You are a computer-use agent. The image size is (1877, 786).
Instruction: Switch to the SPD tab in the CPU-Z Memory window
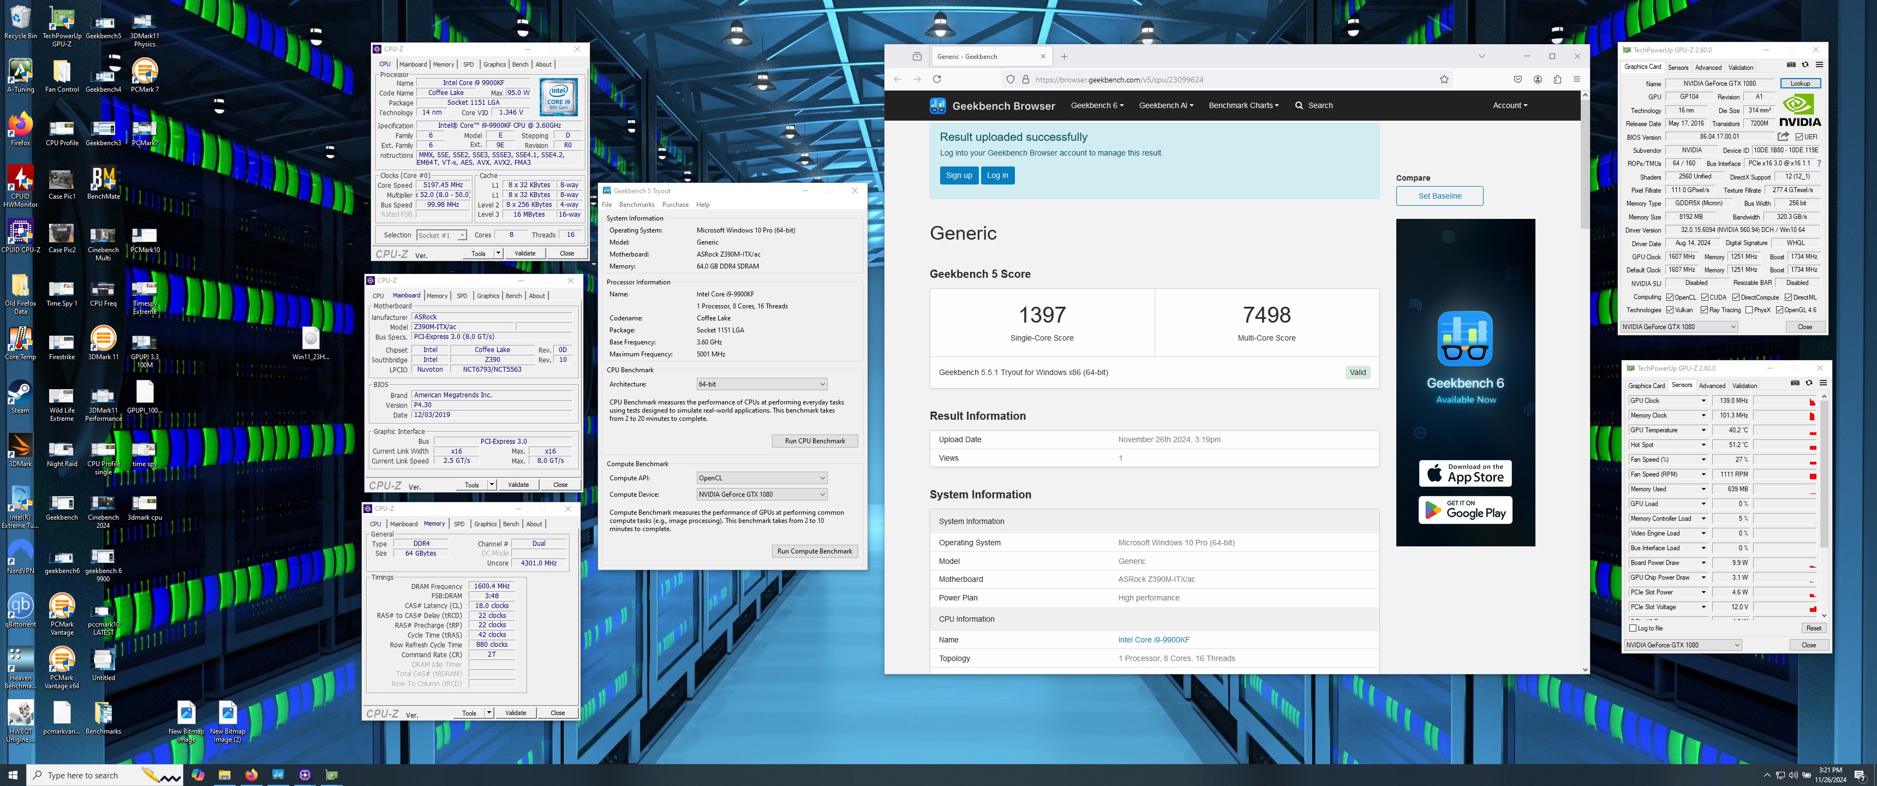(459, 524)
